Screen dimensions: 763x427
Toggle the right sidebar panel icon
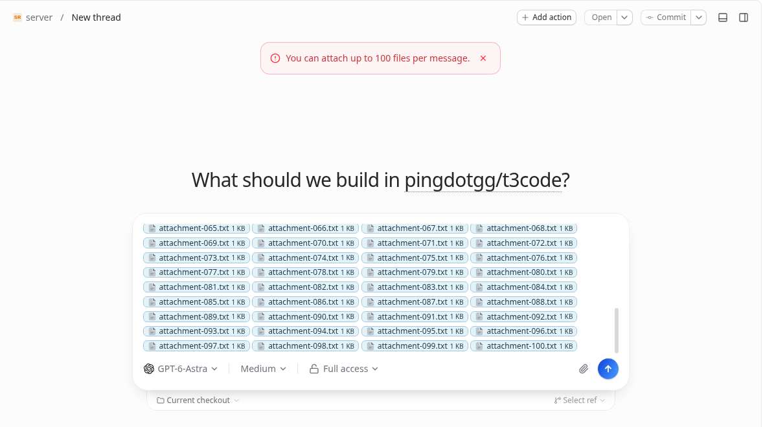[744, 17]
